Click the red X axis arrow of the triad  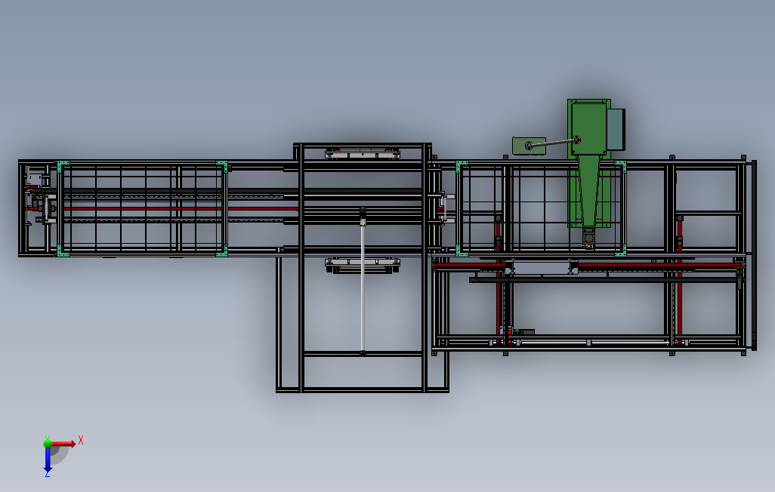(64, 444)
